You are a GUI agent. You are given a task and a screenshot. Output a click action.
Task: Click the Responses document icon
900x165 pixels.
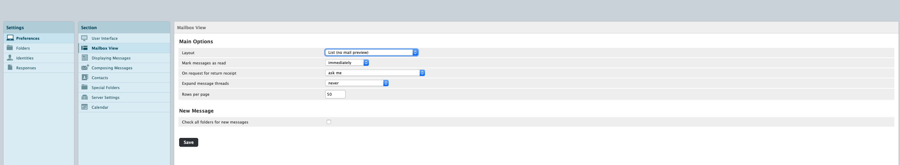click(x=10, y=68)
